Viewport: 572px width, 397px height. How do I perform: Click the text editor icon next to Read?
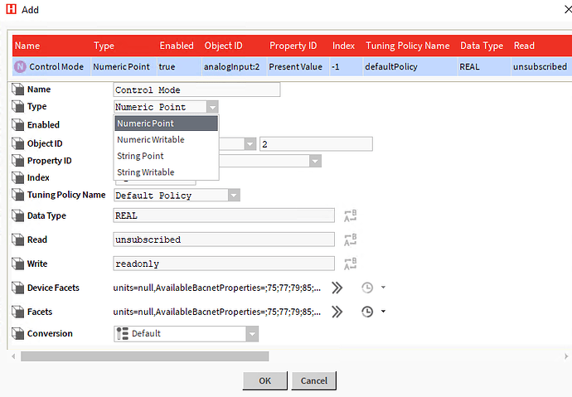point(350,240)
